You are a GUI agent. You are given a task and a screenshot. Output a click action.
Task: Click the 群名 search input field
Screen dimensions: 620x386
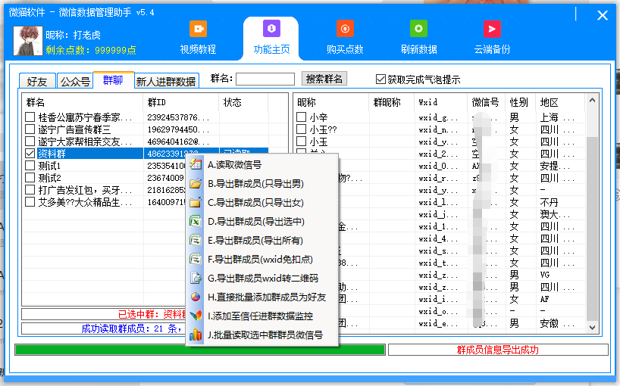[265, 79]
